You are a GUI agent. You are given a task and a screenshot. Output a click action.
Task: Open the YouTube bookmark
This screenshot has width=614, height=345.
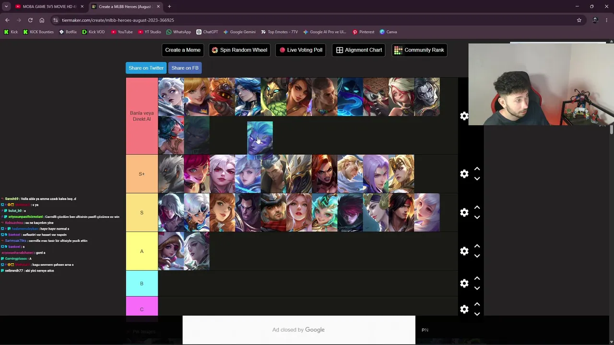(122, 32)
